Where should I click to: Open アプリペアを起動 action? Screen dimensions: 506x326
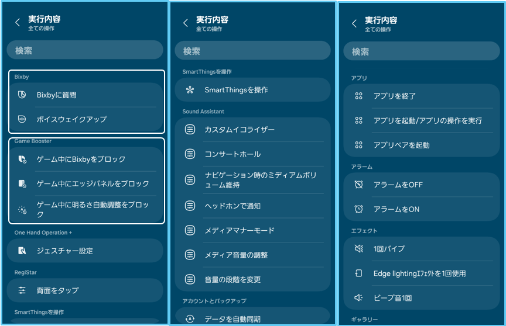422,145
